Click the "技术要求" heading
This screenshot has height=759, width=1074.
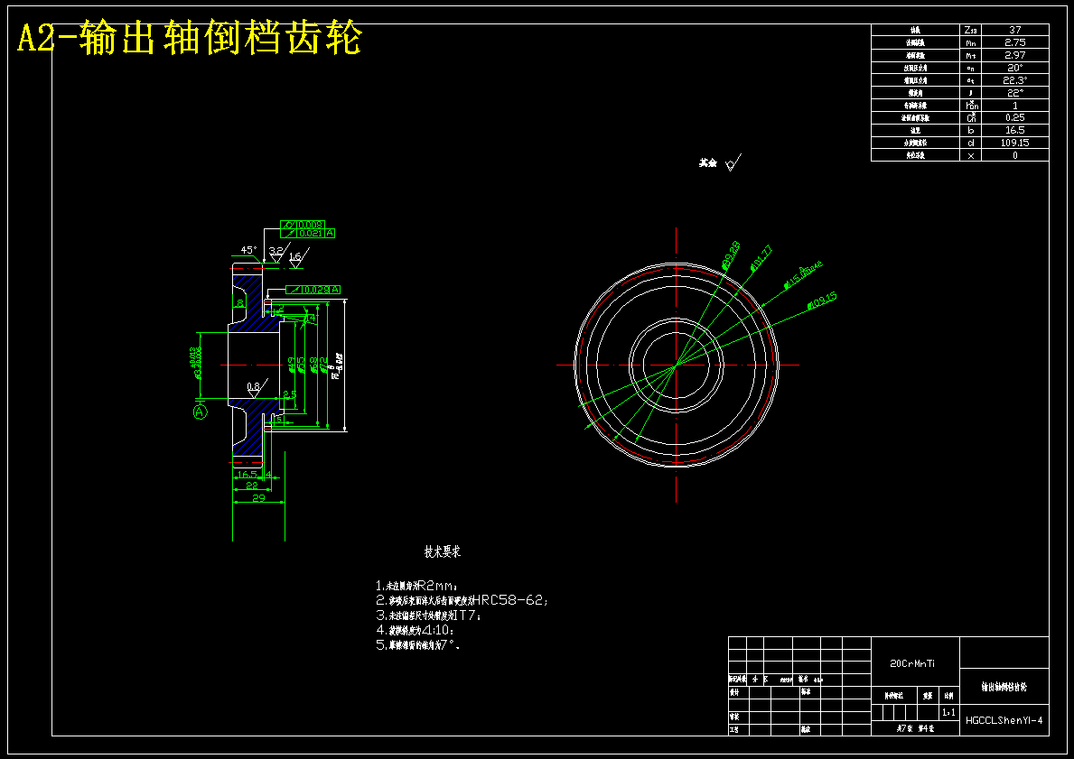444,551
